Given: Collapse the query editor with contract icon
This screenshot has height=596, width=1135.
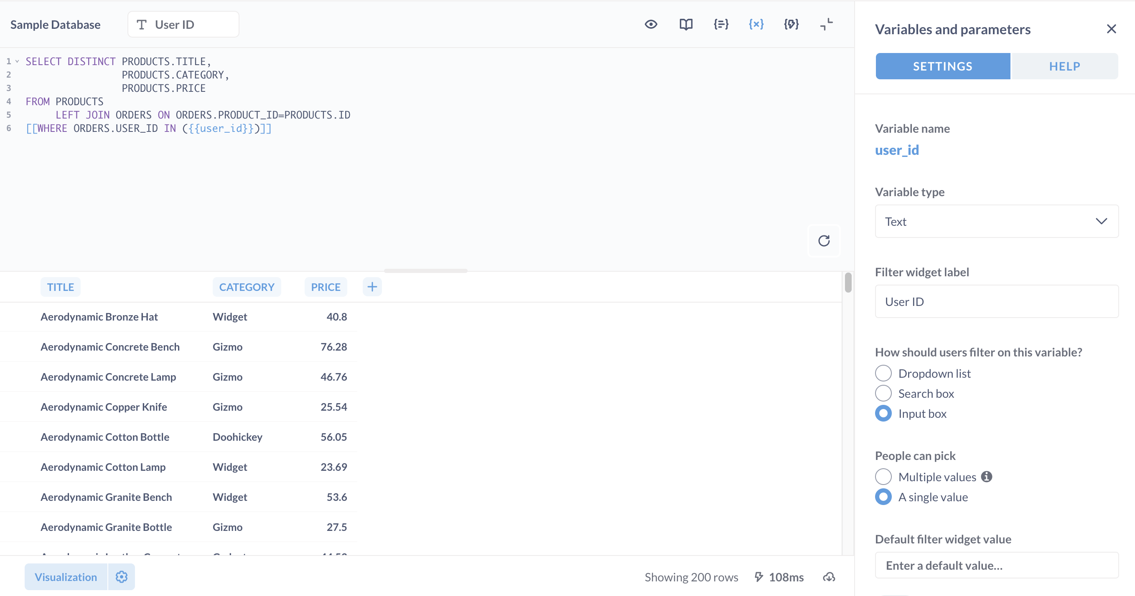Looking at the screenshot, I should tap(826, 24).
